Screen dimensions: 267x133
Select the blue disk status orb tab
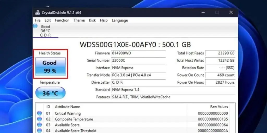pos(35,26)
